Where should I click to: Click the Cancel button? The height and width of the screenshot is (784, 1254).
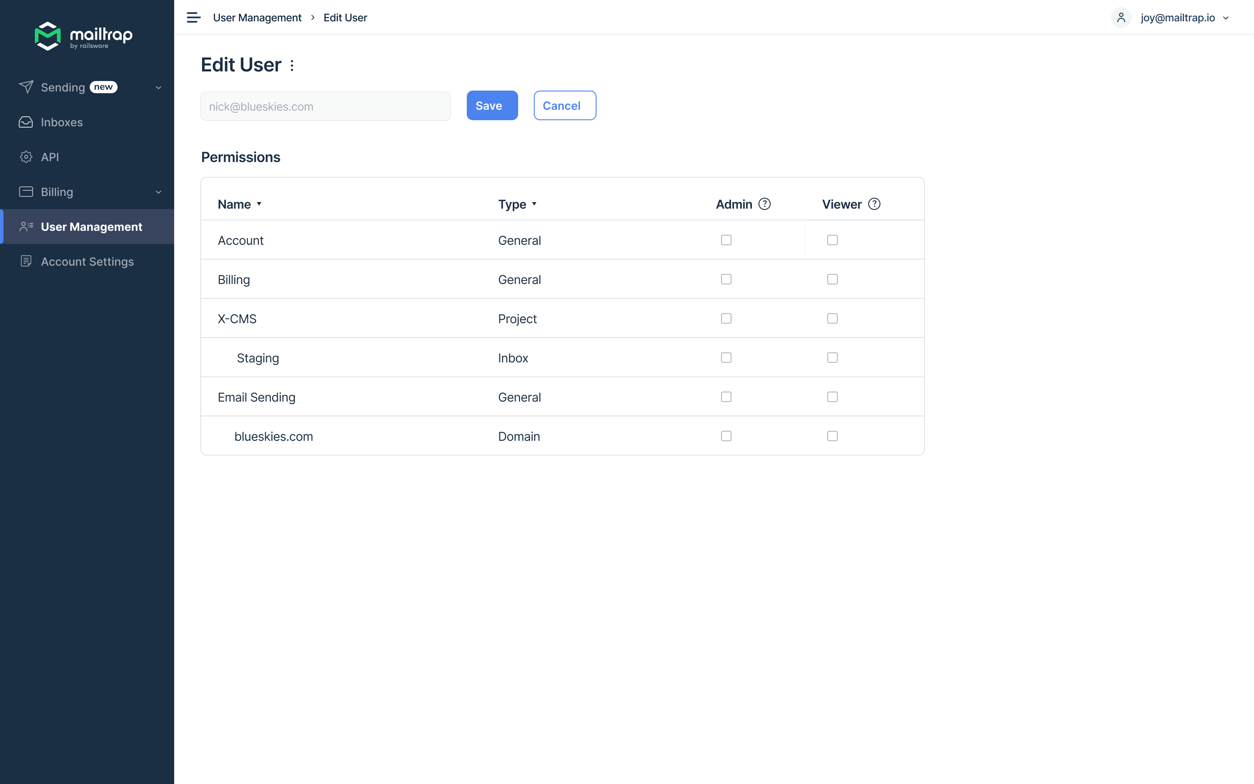(x=564, y=105)
